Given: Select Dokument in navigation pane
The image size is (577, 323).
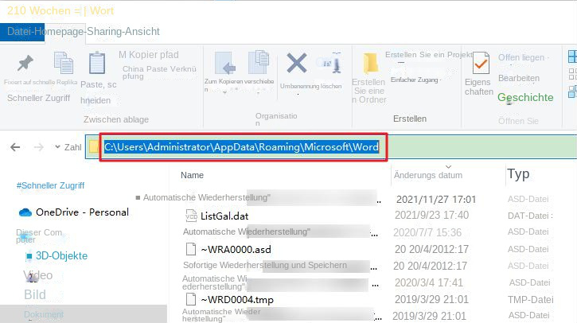Looking at the screenshot, I should click(44, 314).
